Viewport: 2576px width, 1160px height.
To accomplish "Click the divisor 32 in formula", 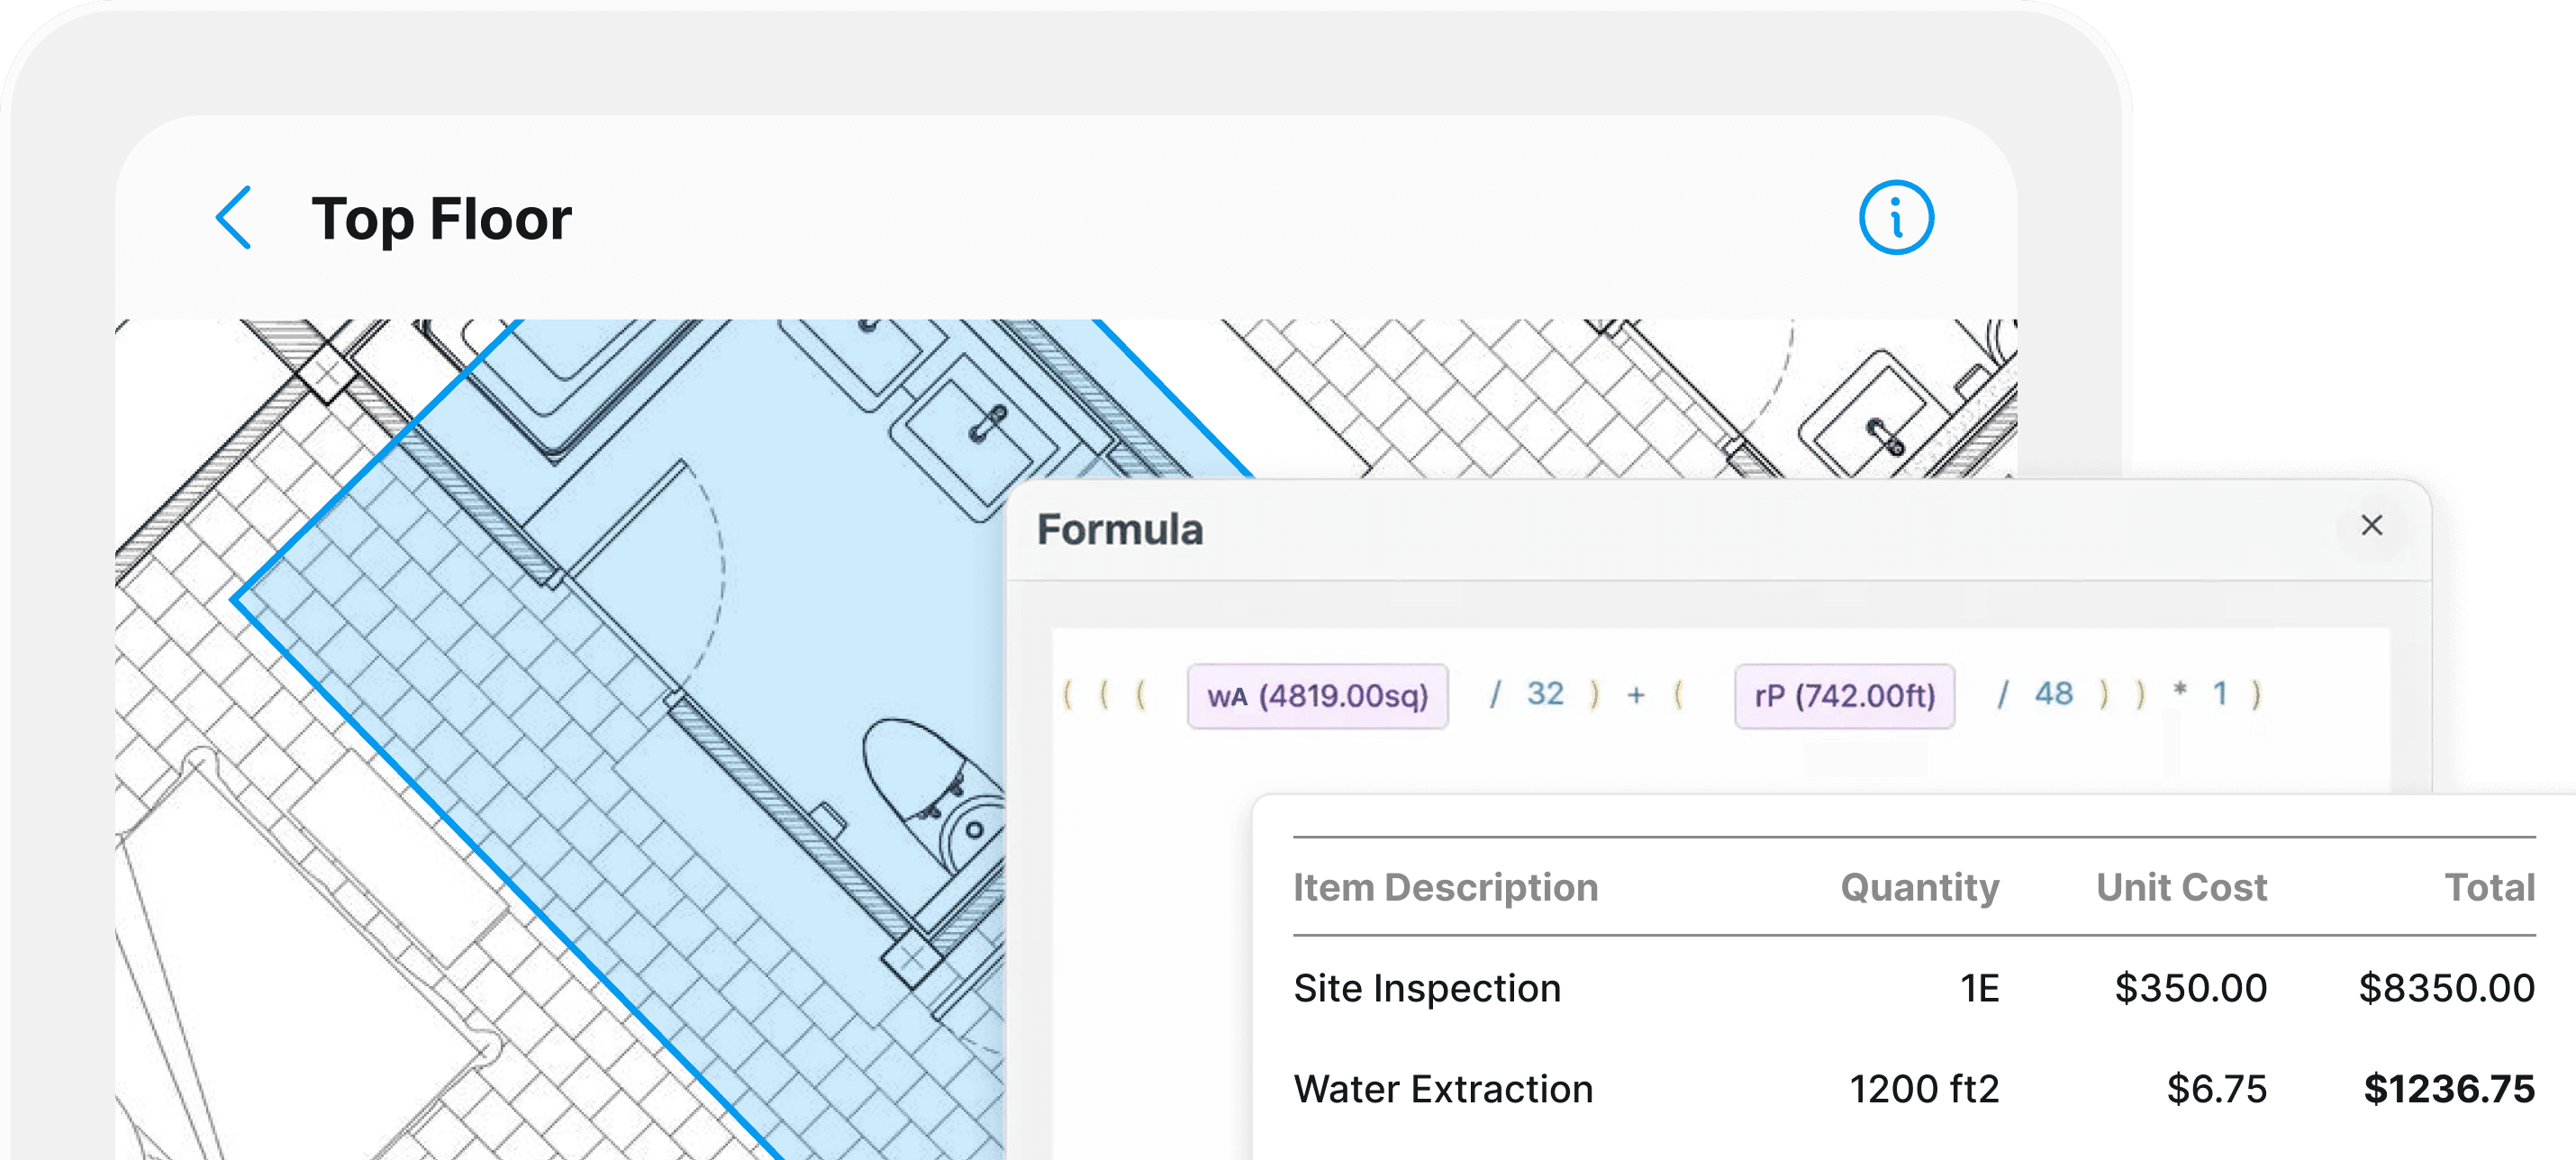I will [1544, 694].
